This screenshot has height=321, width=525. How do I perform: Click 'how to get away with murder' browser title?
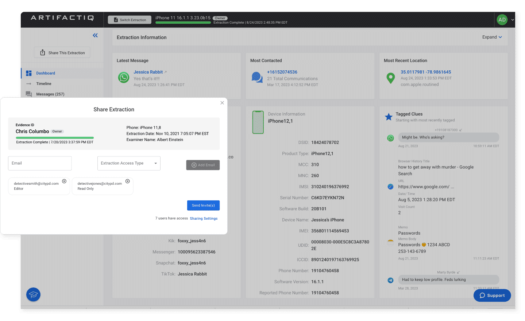[436, 171]
